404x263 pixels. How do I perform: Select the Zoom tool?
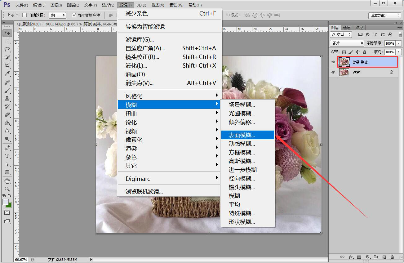[x=7, y=189]
